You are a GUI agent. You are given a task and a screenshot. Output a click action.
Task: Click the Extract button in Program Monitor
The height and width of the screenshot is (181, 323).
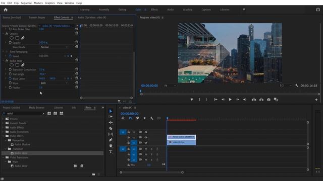[261, 100]
